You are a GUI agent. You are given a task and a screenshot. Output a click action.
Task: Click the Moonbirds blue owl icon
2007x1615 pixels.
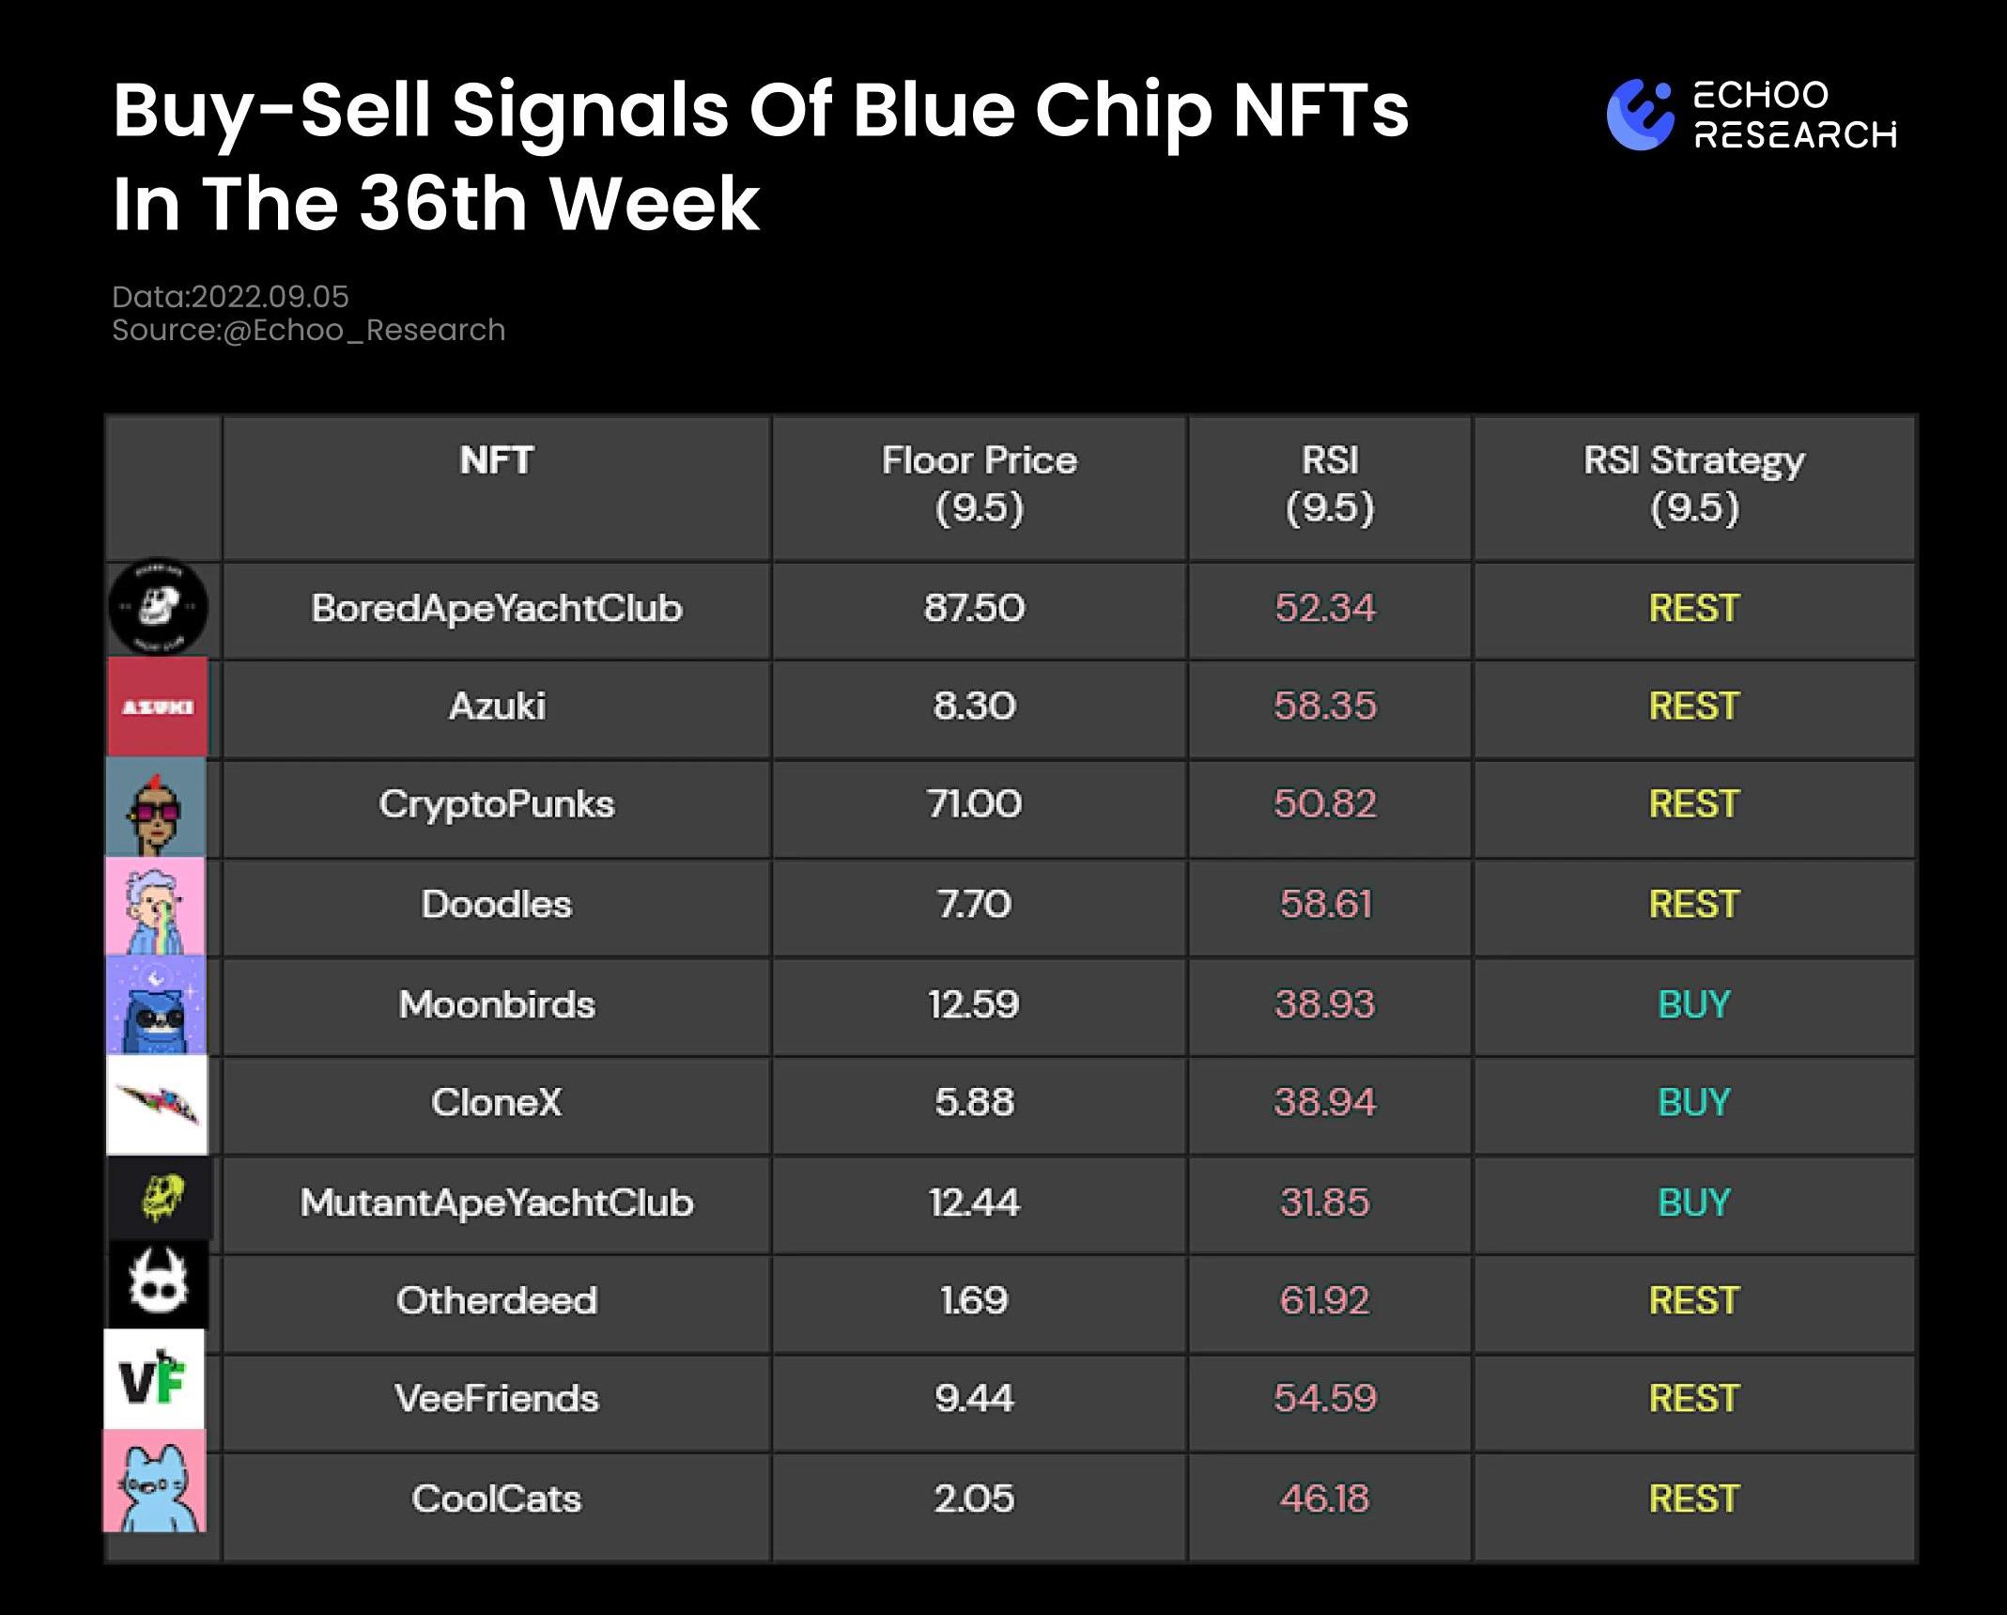tap(156, 1005)
